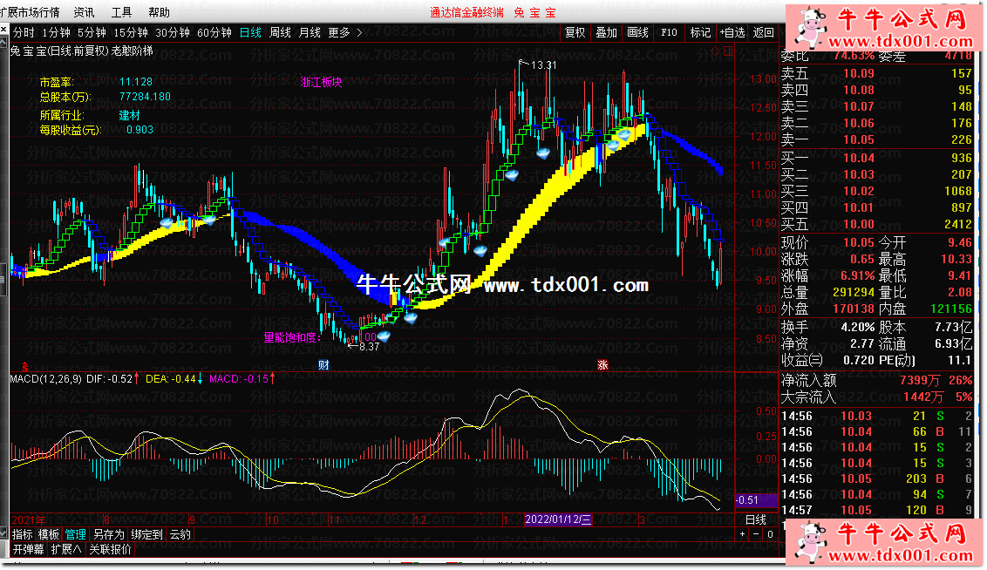Click the MACD(12,26,9) indicator title

point(46,379)
